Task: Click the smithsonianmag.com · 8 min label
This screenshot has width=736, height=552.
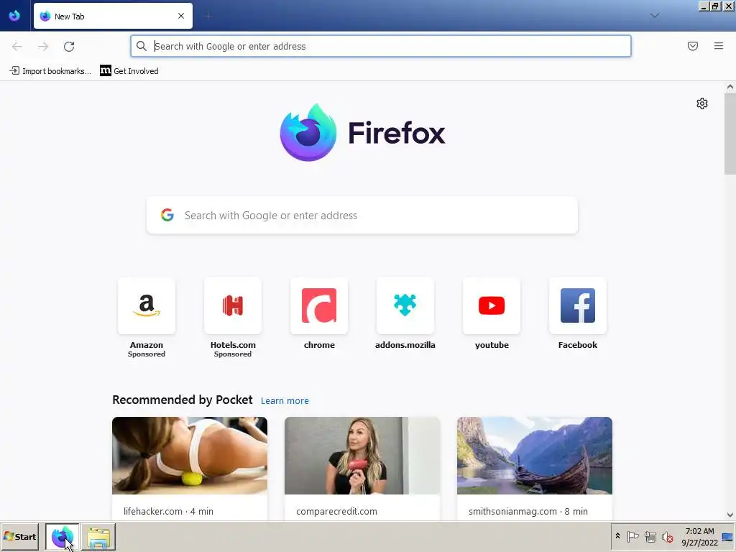Action: point(528,511)
